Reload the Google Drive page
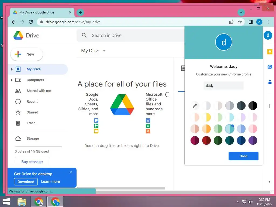The image size is (276, 207). [31, 22]
